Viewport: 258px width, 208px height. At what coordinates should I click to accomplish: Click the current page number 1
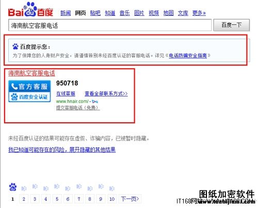coord(12,199)
